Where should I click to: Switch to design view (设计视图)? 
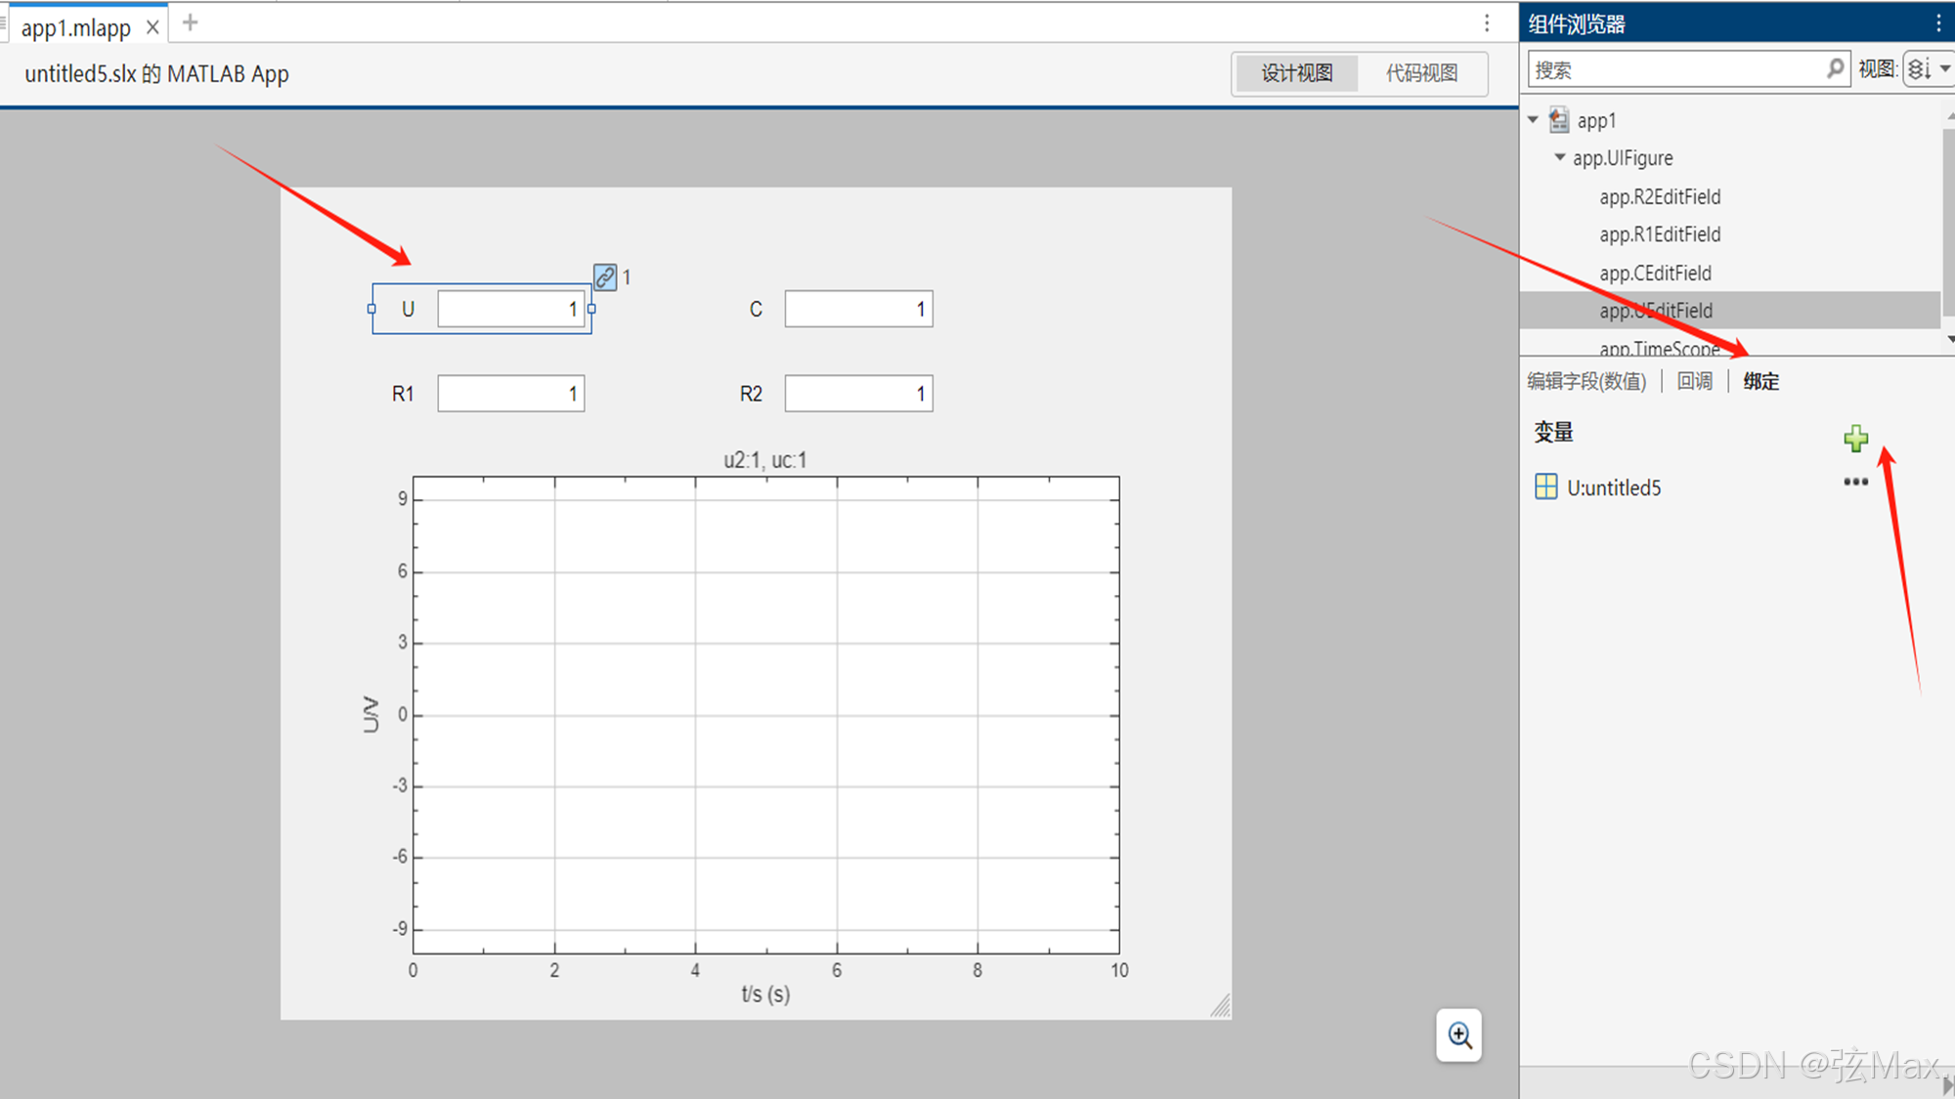click(x=1296, y=73)
